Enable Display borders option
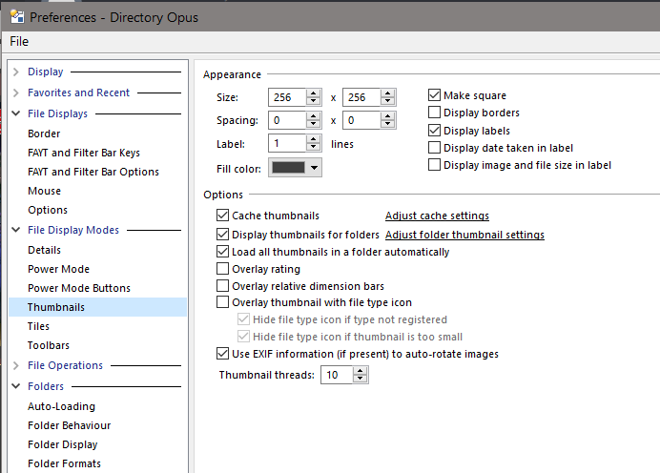660x473 pixels. tap(435, 113)
